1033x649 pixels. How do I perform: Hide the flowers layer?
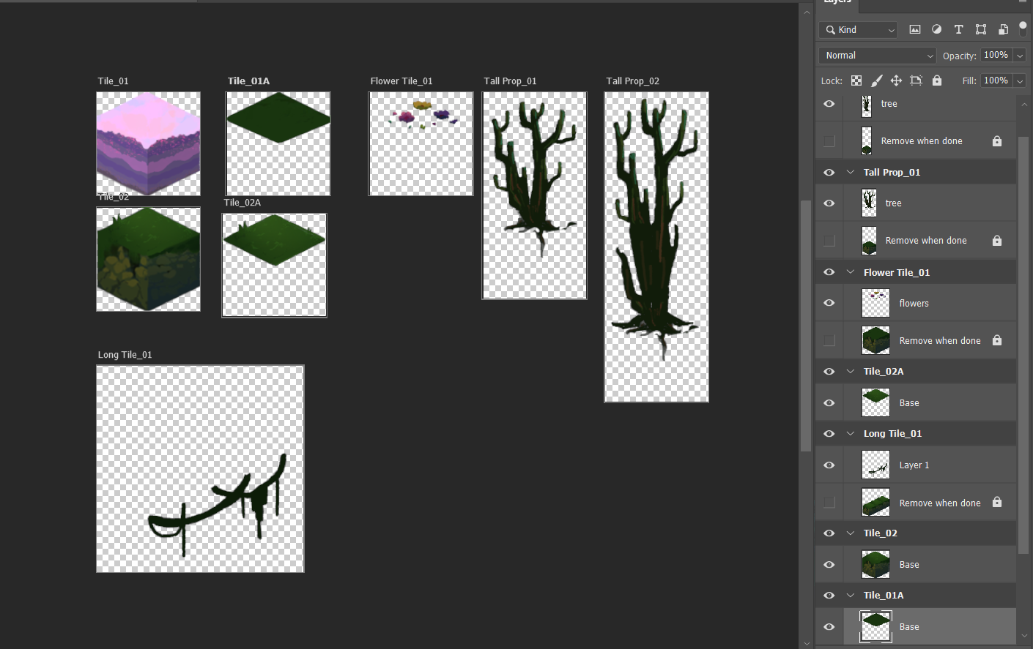pos(829,303)
